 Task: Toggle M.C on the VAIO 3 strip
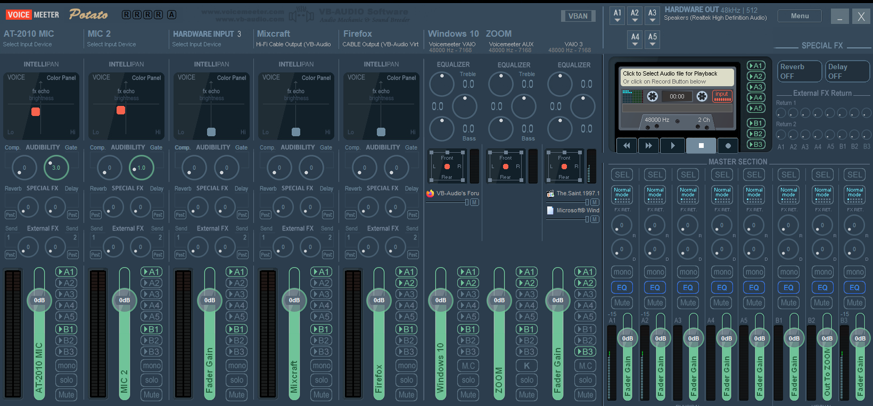point(586,366)
